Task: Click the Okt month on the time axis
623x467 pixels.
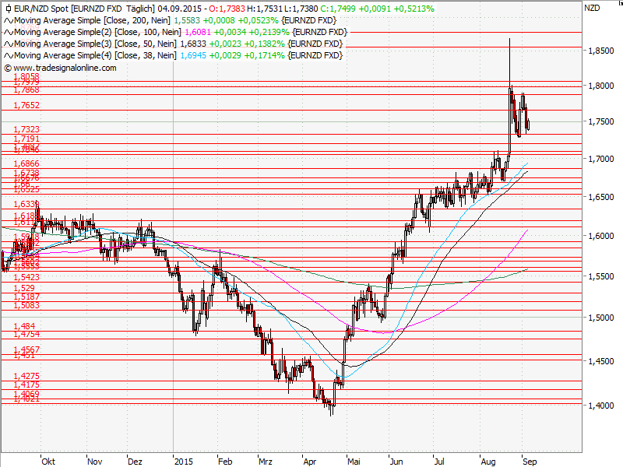Action: [x=48, y=460]
